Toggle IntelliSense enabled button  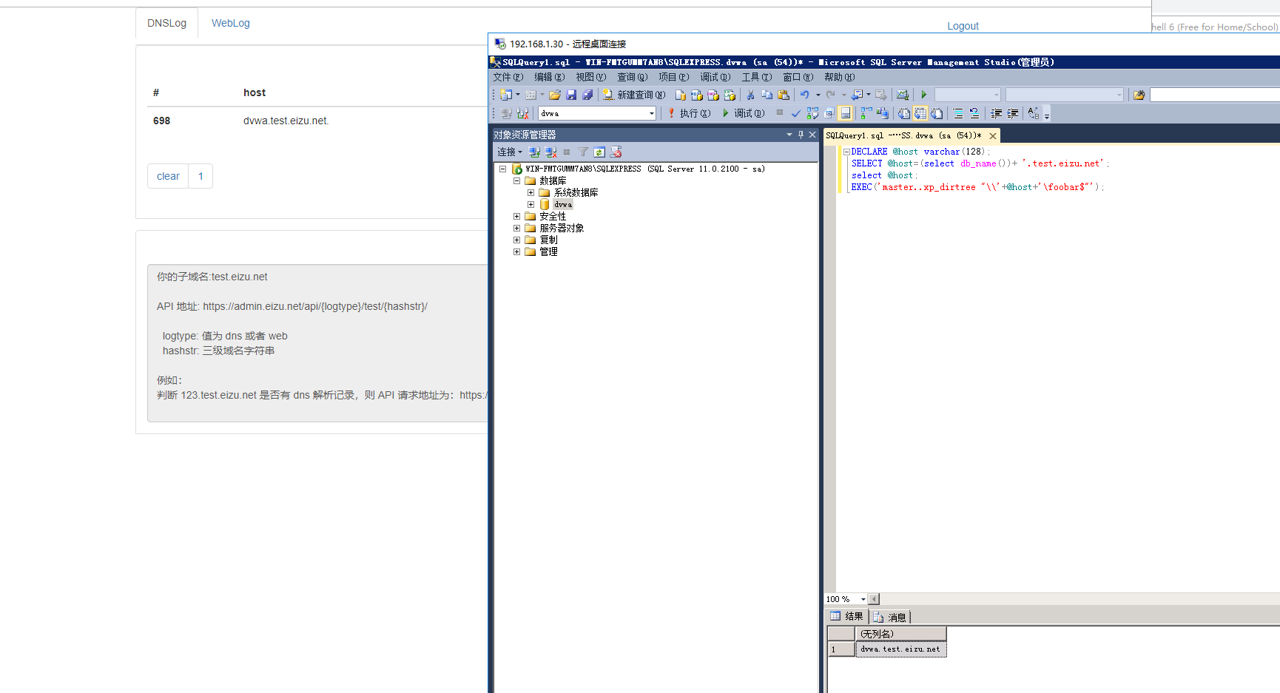coord(846,113)
